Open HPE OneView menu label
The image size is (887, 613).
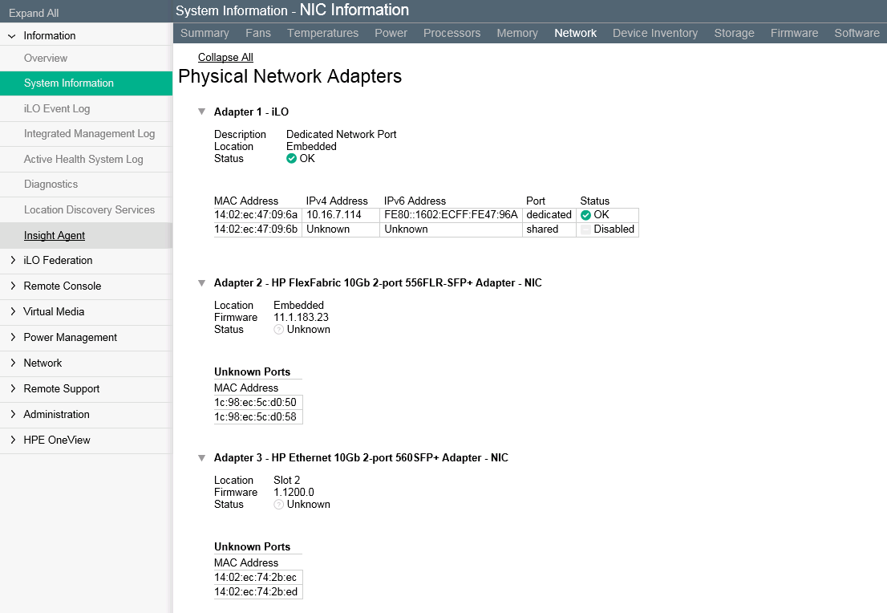pyautogui.click(x=57, y=440)
